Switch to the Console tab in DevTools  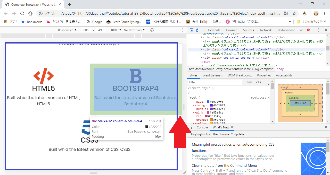pyautogui.click(x=232, y=30)
